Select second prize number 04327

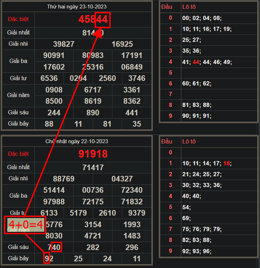point(122,179)
